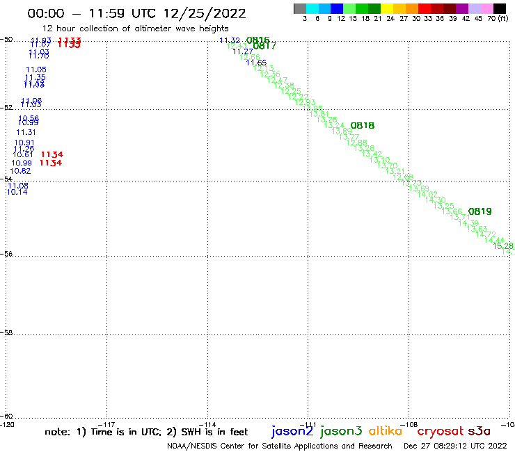Click the 'Time is in UTC' note text
Image resolution: width=515 pixels, height=452 pixels.
click(x=125, y=432)
